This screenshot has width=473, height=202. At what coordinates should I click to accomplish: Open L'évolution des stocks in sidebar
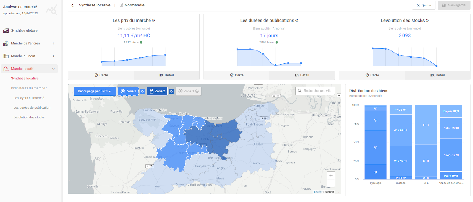(29, 118)
